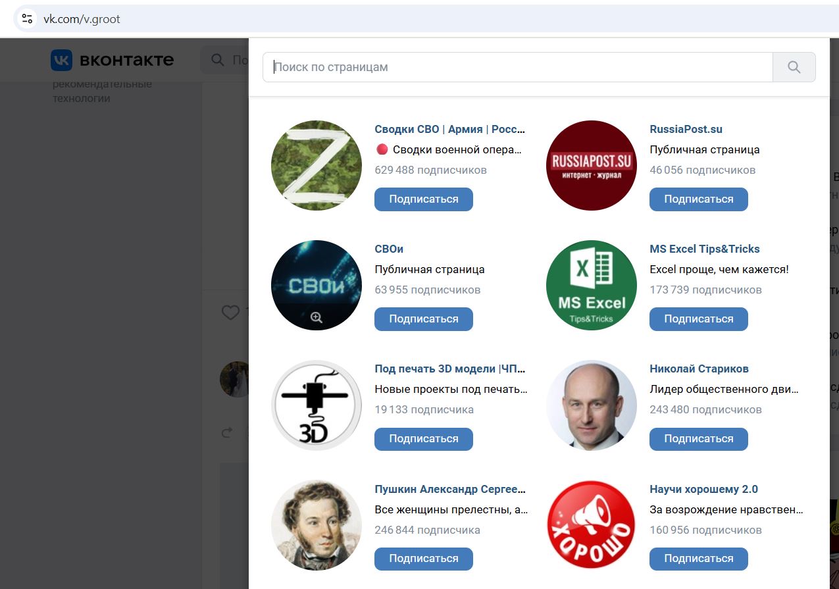Image resolution: width=839 pixels, height=589 pixels.
Task: Click the 'ВКОНТАКТЕ' wordmark in the header
Action: click(x=127, y=61)
